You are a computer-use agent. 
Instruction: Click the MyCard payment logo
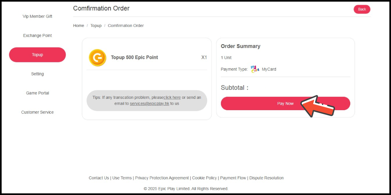[255, 69]
